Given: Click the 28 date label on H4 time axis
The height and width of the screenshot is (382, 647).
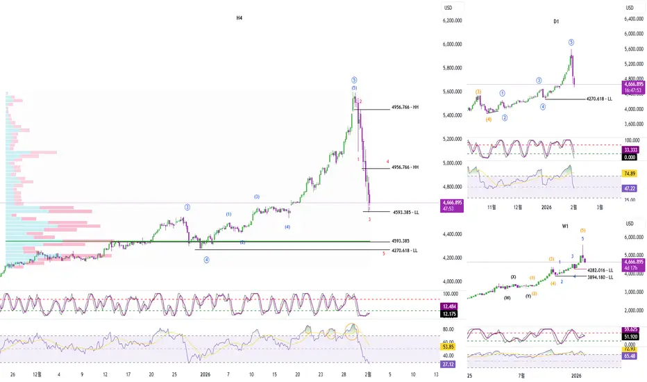Looking at the screenshot, I should [x=344, y=374].
